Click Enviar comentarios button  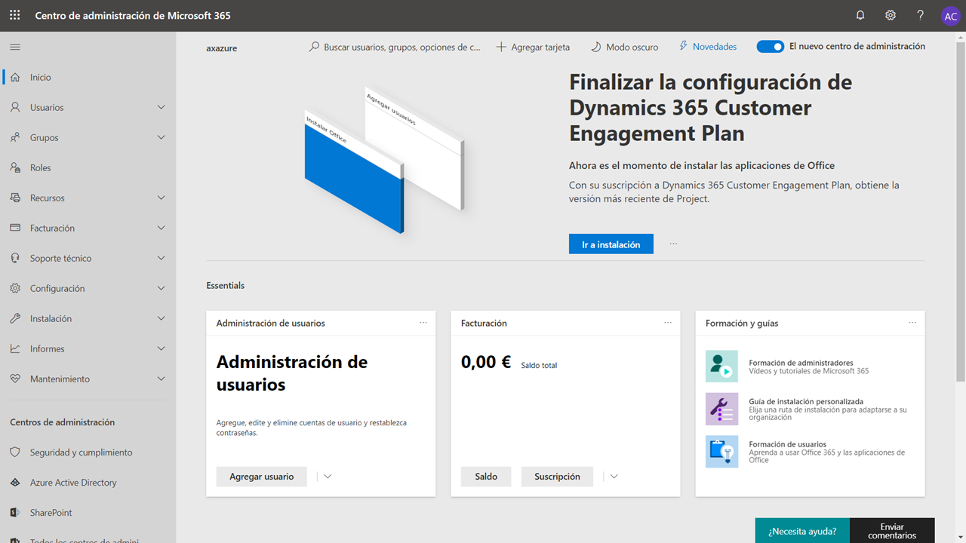tap(892, 530)
